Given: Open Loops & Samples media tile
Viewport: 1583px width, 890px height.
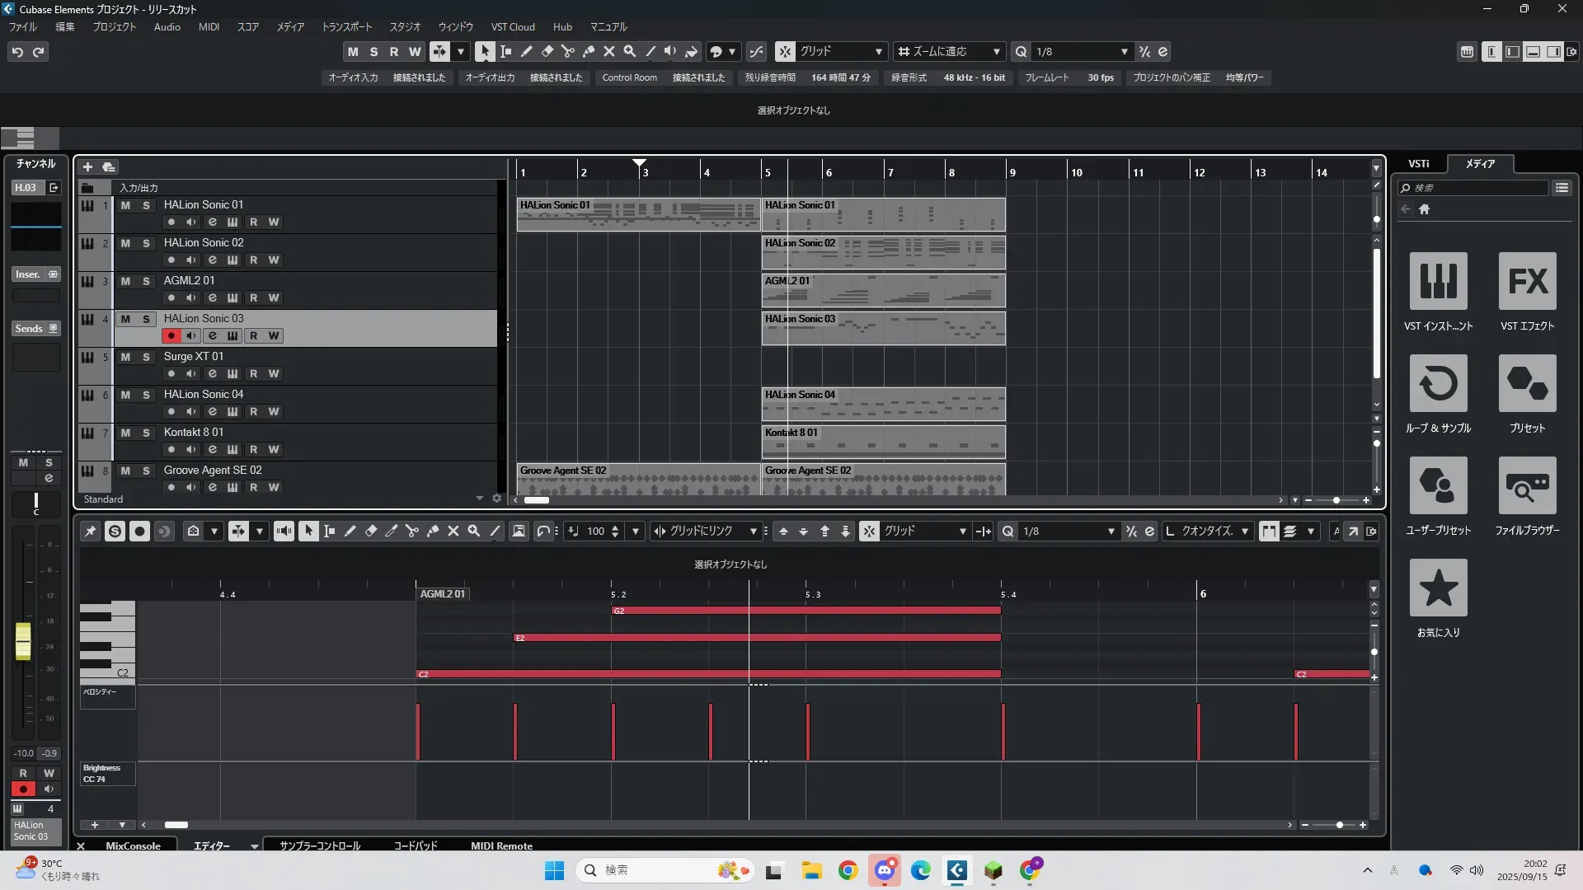Looking at the screenshot, I should point(1438,383).
